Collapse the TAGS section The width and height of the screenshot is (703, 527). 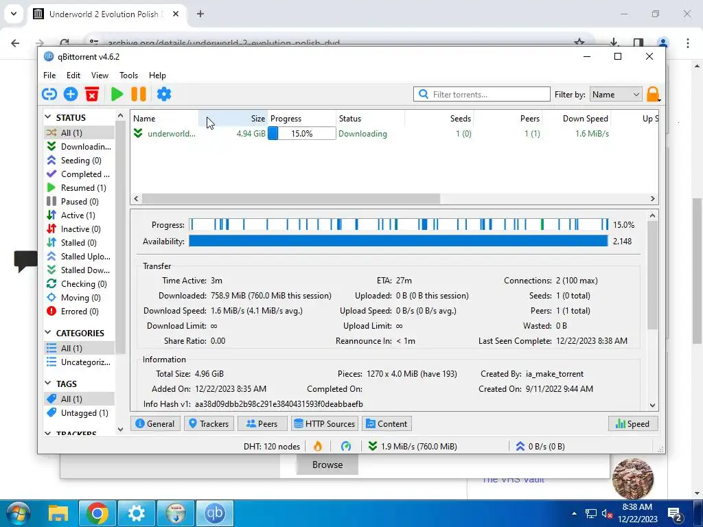(48, 384)
